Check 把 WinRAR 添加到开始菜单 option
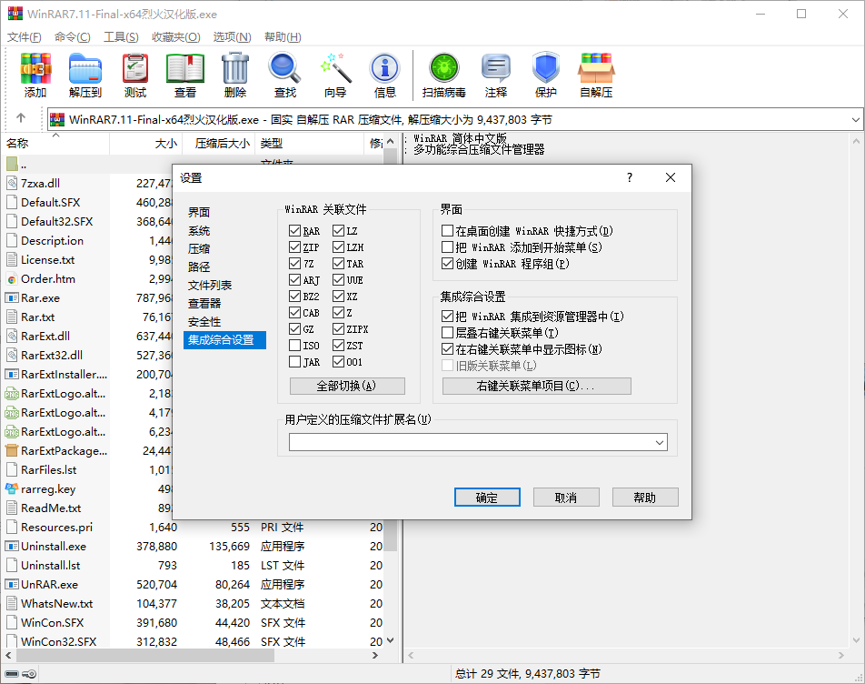 click(x=447, y=247)
